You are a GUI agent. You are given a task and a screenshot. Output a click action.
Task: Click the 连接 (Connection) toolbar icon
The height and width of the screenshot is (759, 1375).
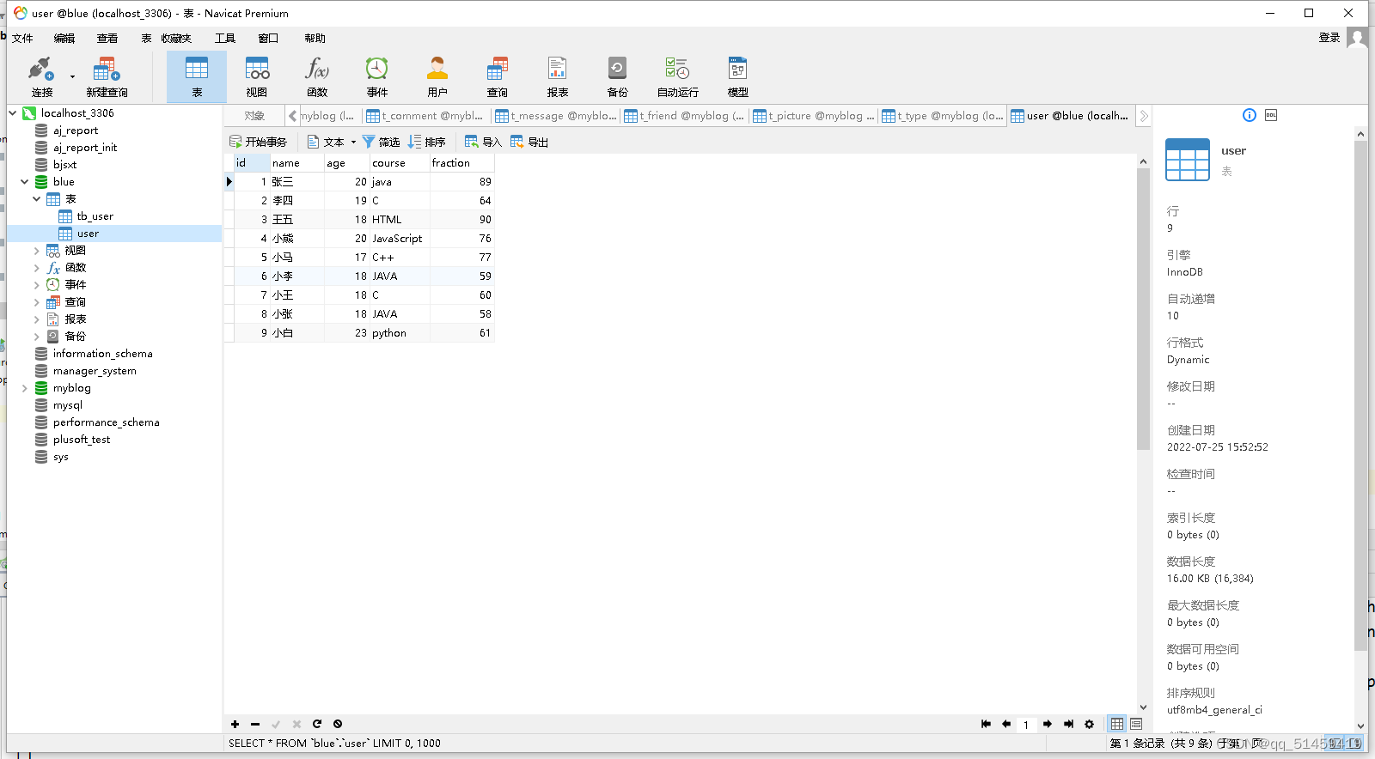pos(41,76)
